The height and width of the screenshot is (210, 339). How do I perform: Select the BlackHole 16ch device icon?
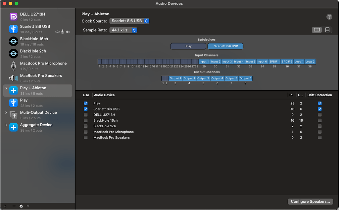tap(13, 41)
